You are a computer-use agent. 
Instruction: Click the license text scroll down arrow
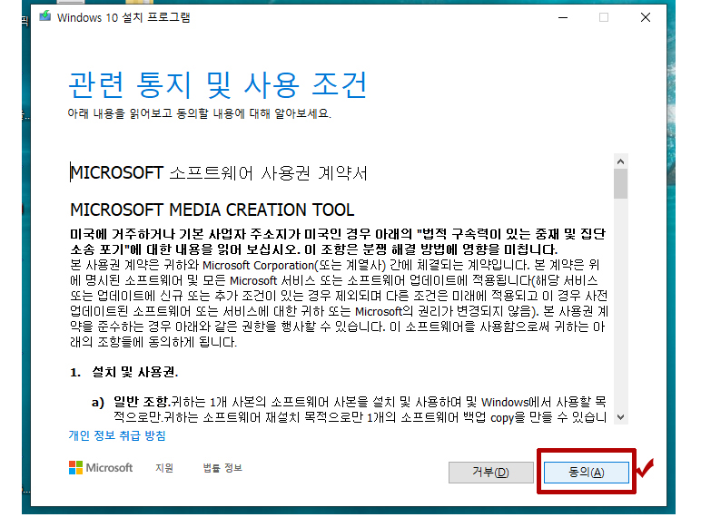[x=620, y=417]
